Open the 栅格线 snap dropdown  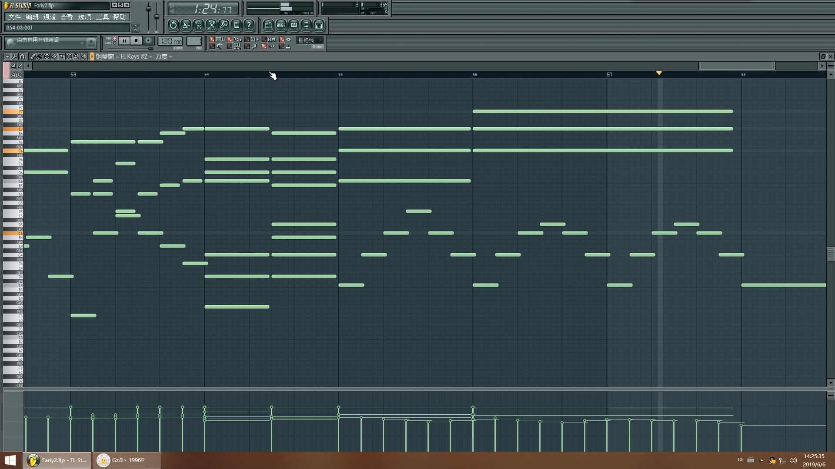[x=310, y=40]
